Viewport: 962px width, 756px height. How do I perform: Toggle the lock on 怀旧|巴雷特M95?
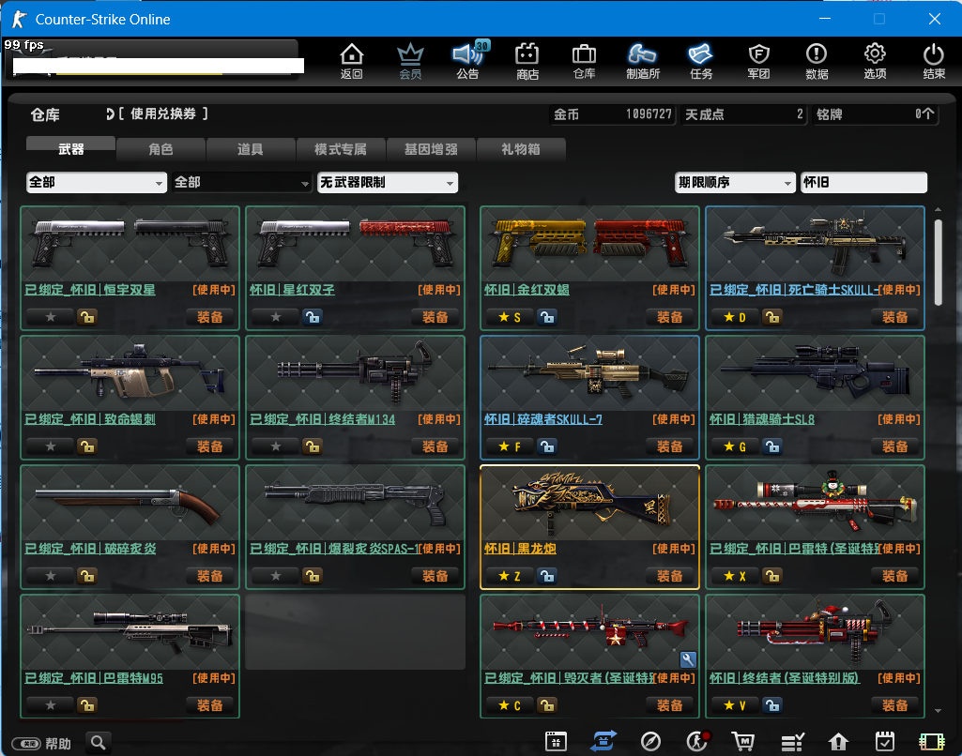(87, 705)
